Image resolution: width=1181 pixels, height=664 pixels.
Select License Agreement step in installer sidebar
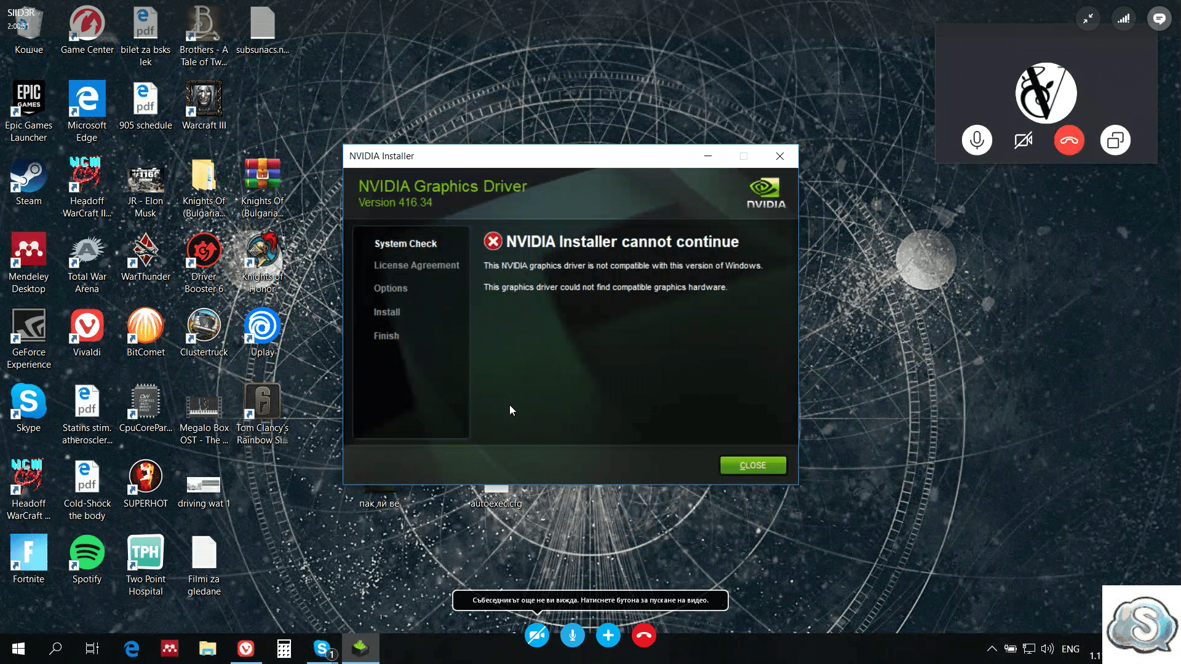pos(416,265)
